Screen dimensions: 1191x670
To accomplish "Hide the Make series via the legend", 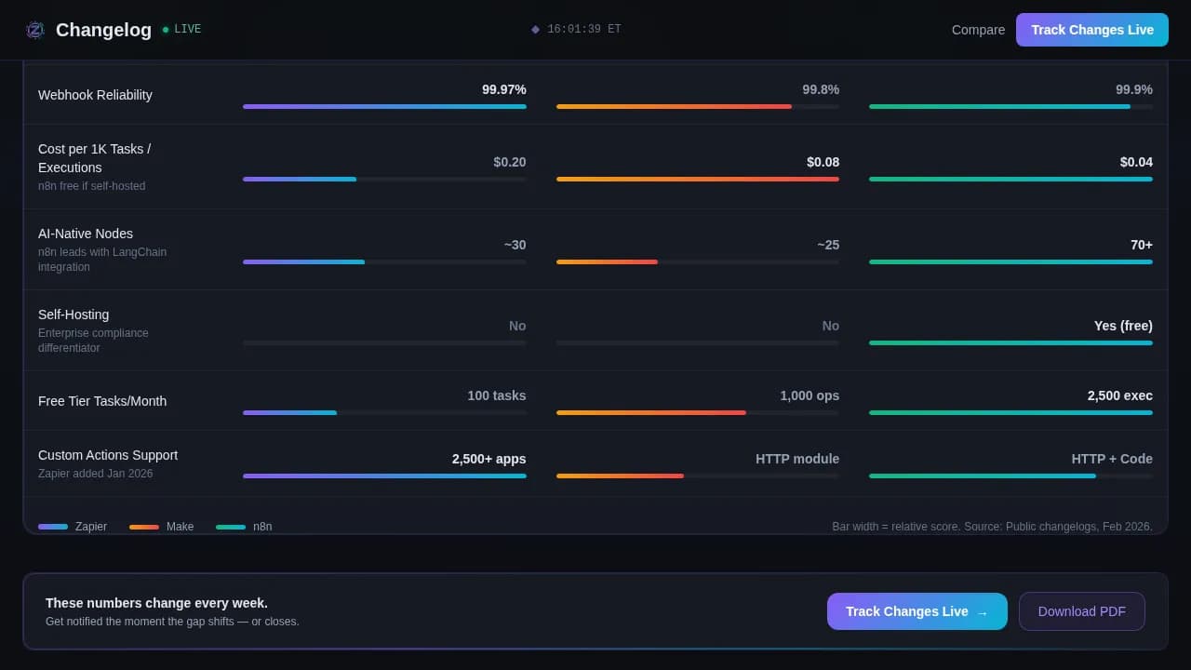I will pos(163,527).
